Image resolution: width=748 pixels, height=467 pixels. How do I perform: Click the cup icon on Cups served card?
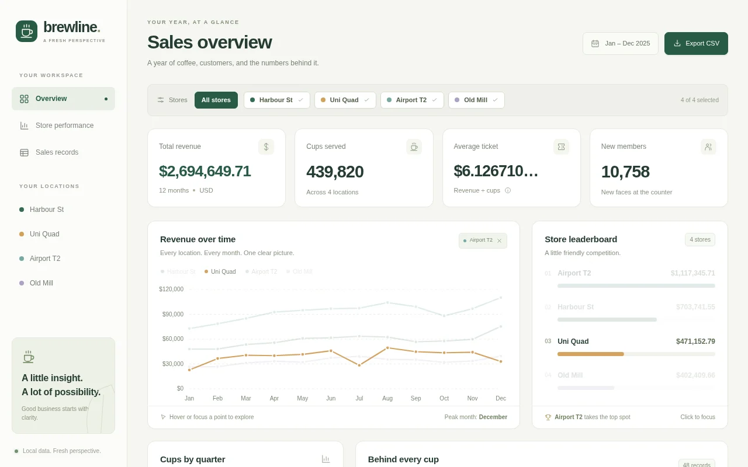(x=414, y=147)
